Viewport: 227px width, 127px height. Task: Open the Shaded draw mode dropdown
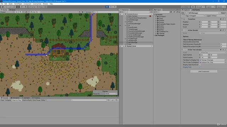(7, 12)
